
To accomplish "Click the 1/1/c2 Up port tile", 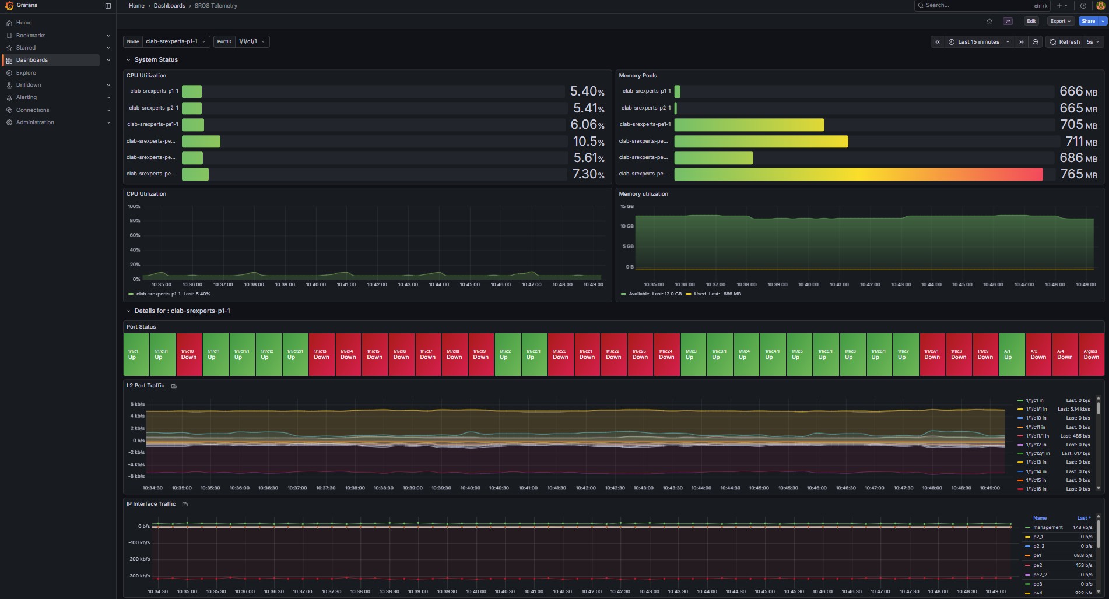I will 507,355.
